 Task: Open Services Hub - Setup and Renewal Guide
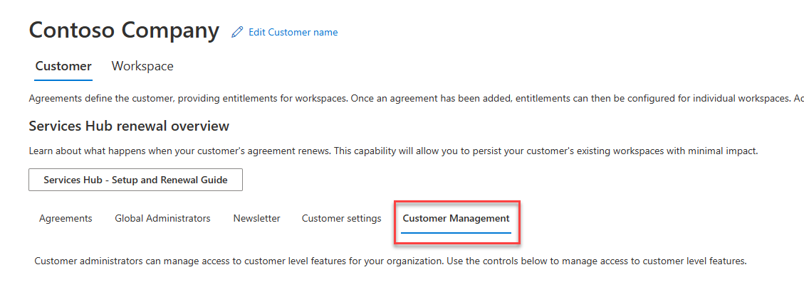(135, 180)
